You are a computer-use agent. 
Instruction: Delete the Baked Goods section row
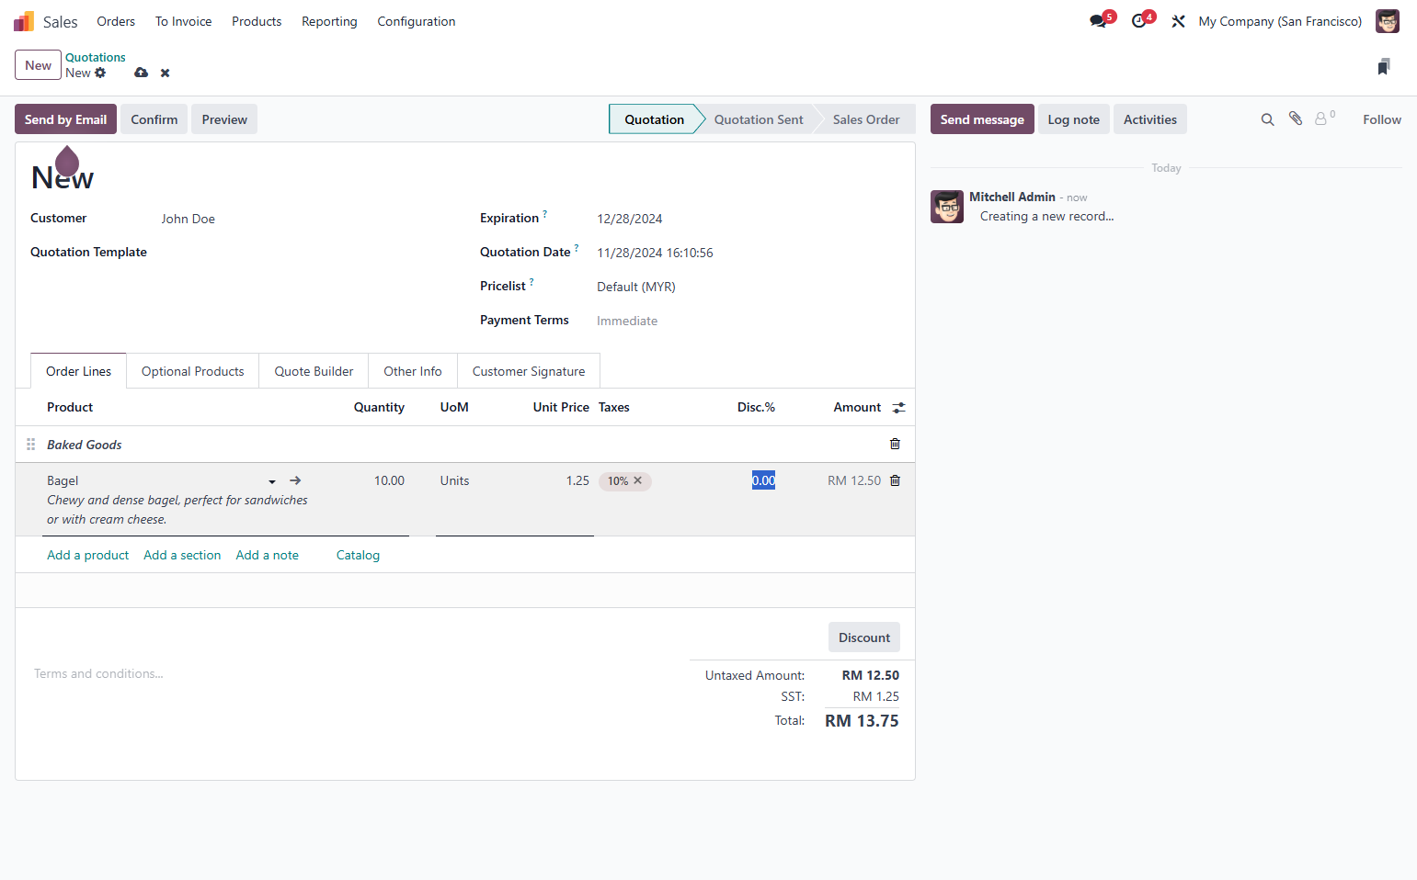895,444
